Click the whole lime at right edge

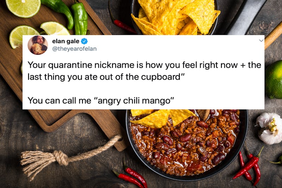(274, 80)
